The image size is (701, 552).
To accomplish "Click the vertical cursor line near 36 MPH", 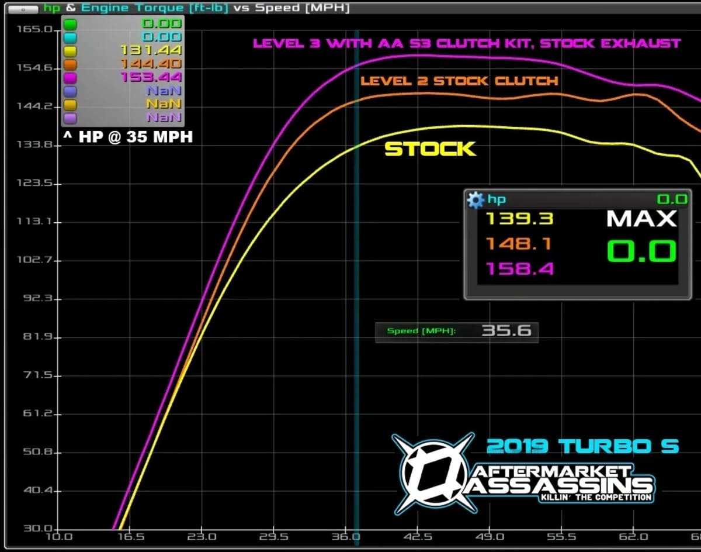I will pos(356,292).
